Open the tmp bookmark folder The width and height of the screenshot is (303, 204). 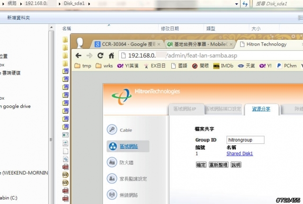click(x=83, y=66)
